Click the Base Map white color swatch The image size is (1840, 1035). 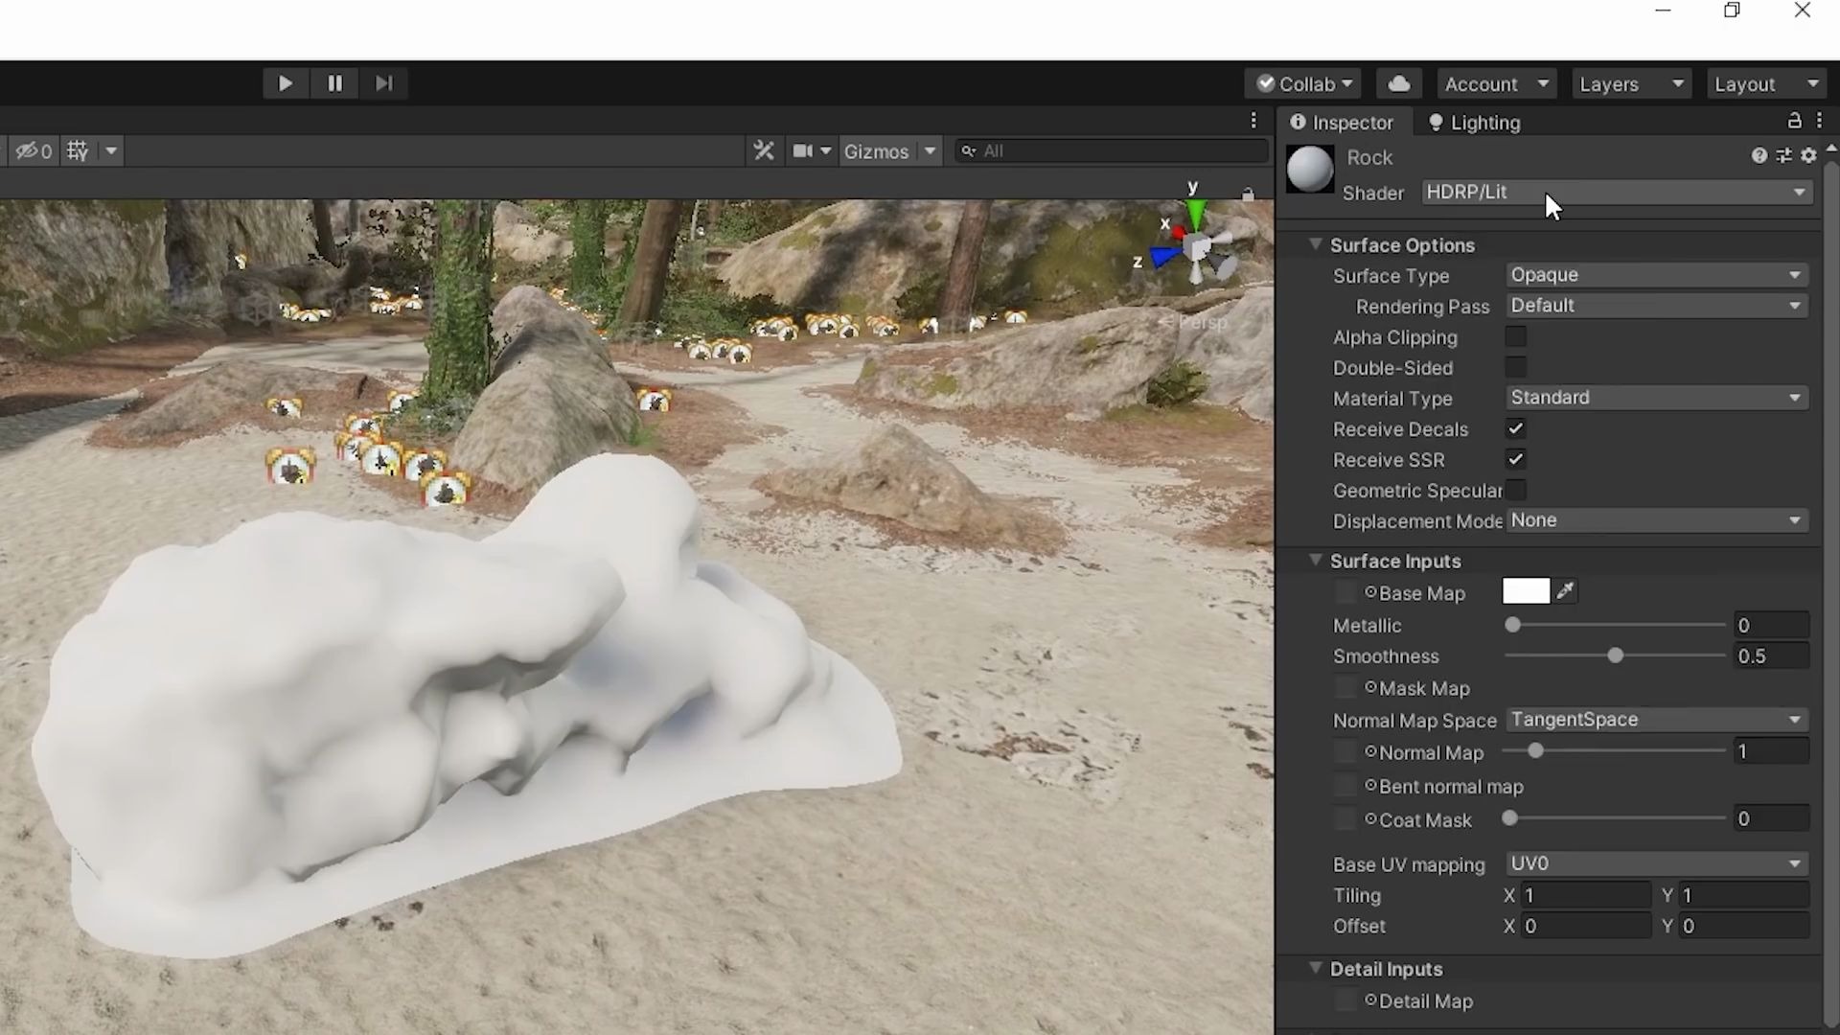1525,591
